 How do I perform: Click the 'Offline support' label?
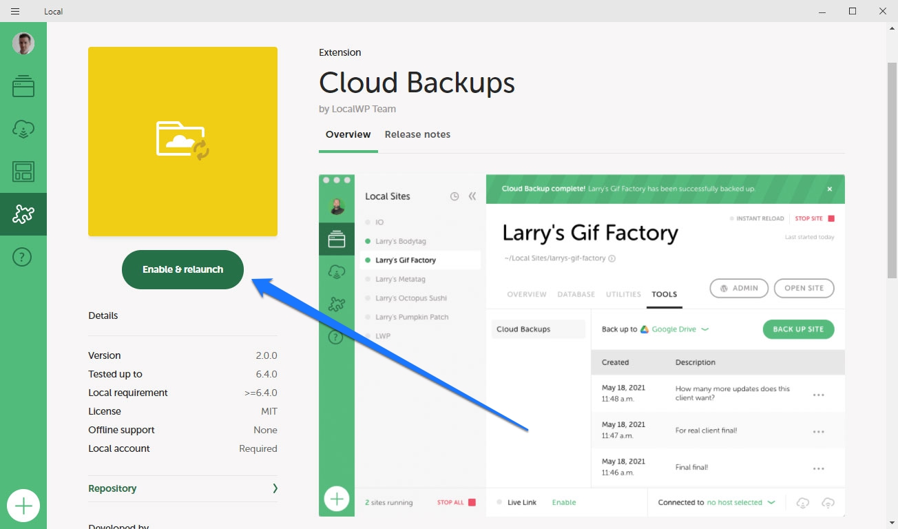[x=121, y=430]
